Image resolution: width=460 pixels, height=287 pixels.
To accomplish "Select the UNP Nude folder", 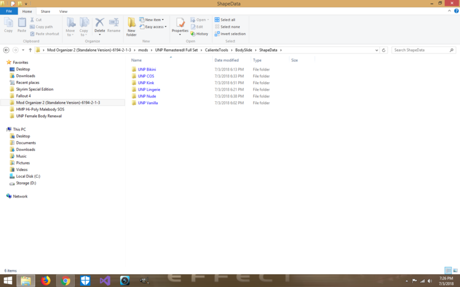I will (147, 96).
